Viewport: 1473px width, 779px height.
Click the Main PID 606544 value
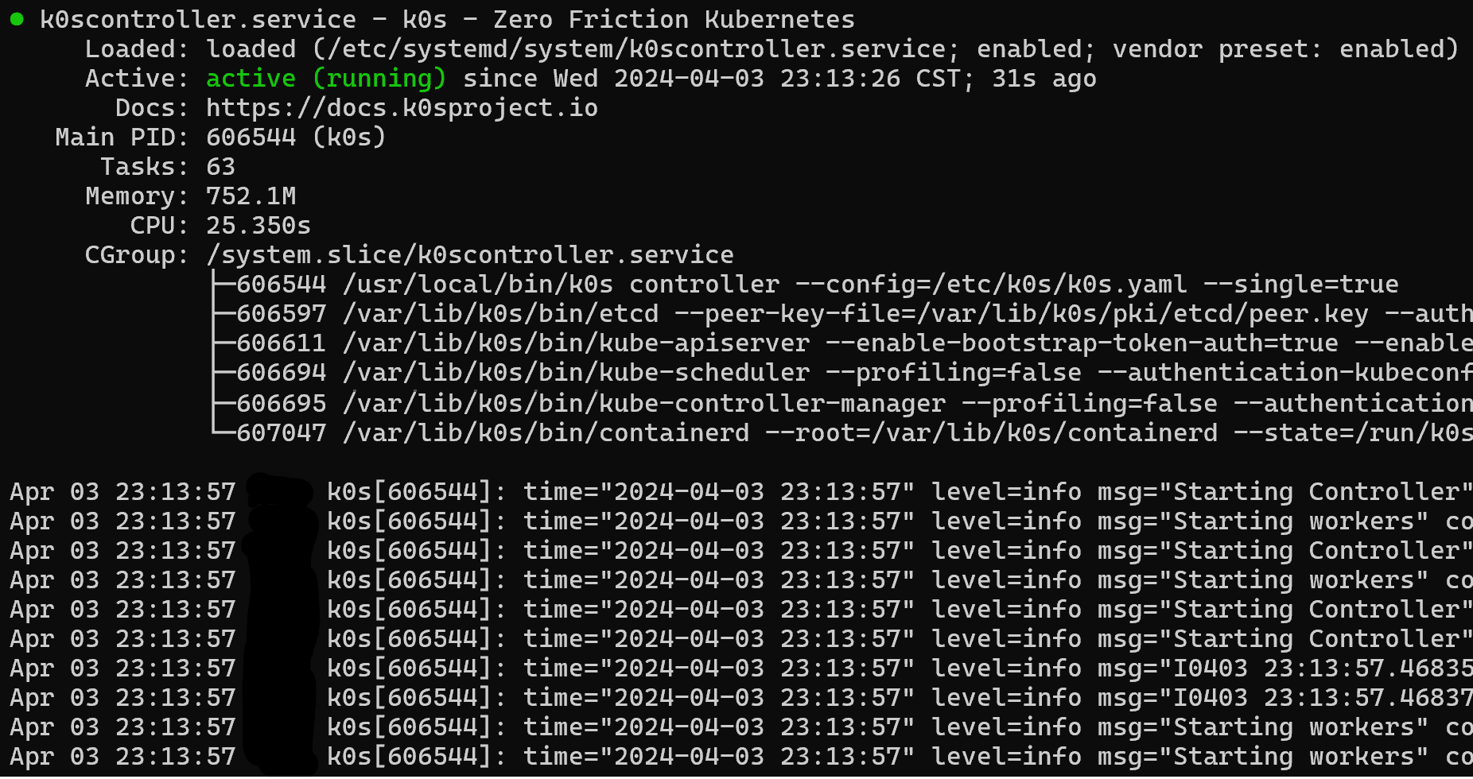(251, 137)
